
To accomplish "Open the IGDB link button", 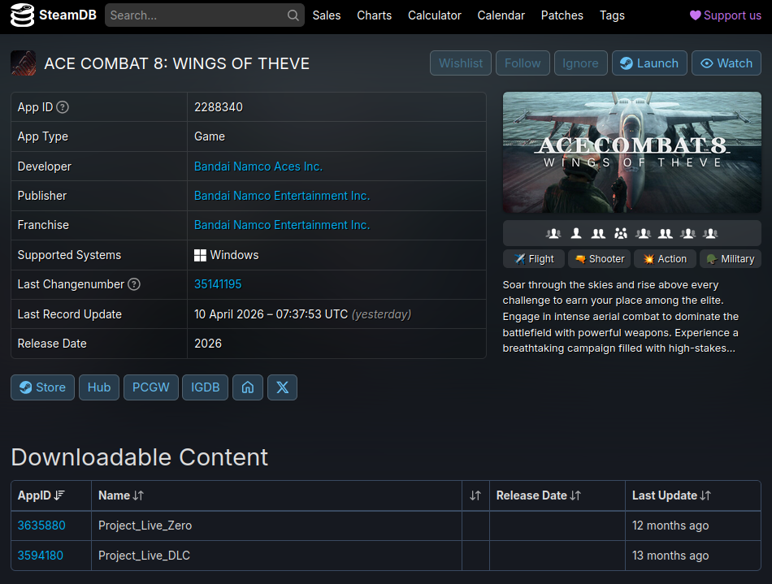I will pyautogui.click(x=206, y=387).
